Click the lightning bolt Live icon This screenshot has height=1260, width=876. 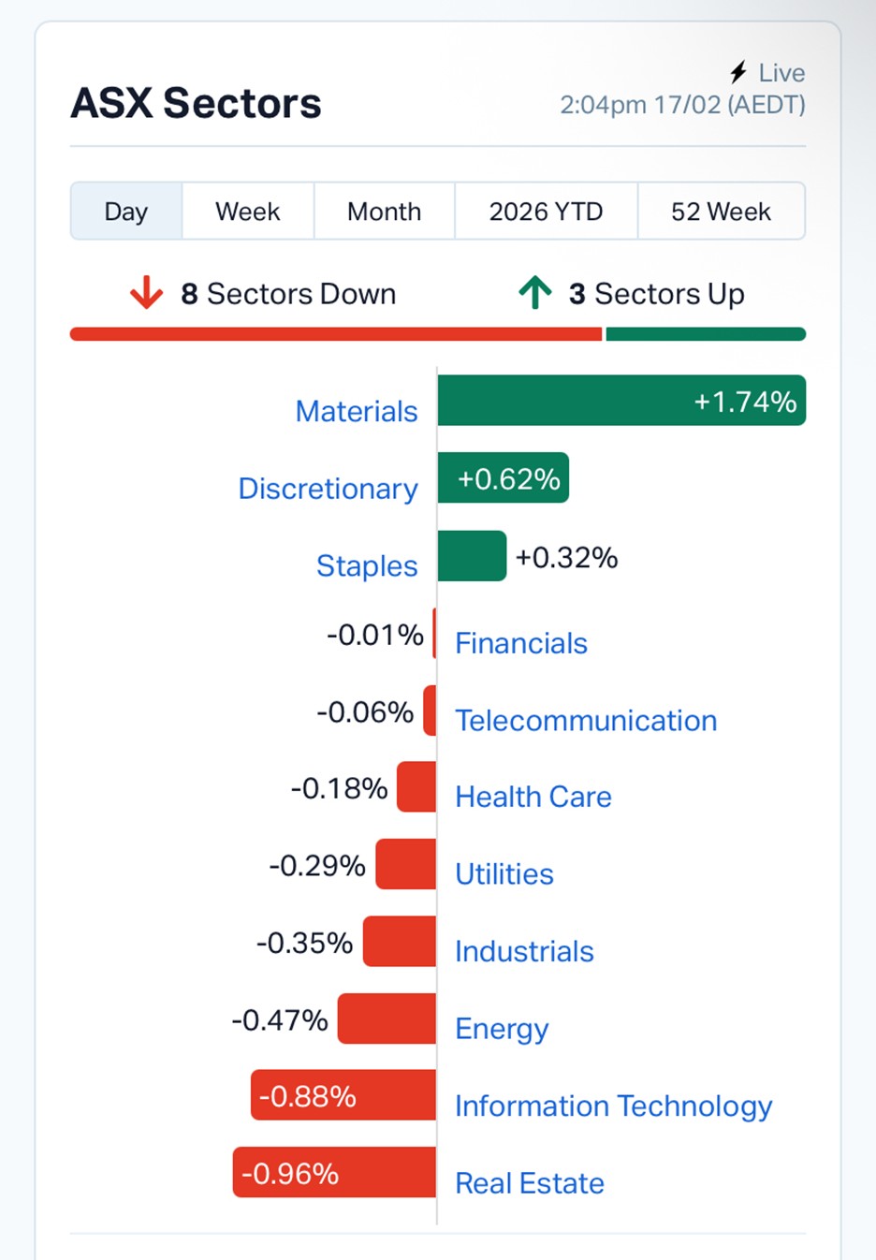(738, 73)
